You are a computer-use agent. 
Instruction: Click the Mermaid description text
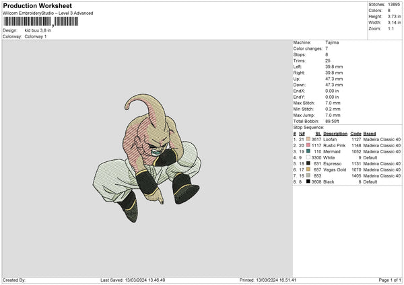click(332, 151)
